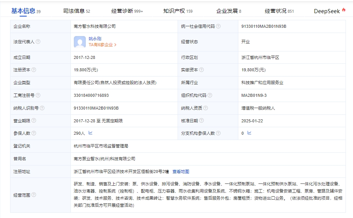This screenshot has width=353, height=218.
Task: Open legal representative 姚永刚 link
Action: pos(95,39)
